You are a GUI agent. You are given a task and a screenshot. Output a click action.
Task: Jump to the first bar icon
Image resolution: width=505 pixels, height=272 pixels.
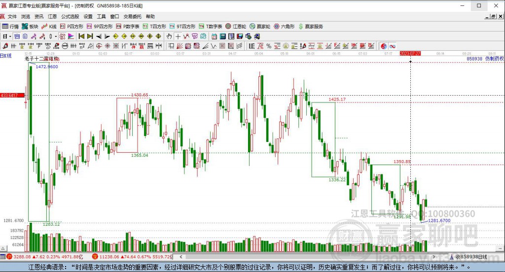click(82, 36)
